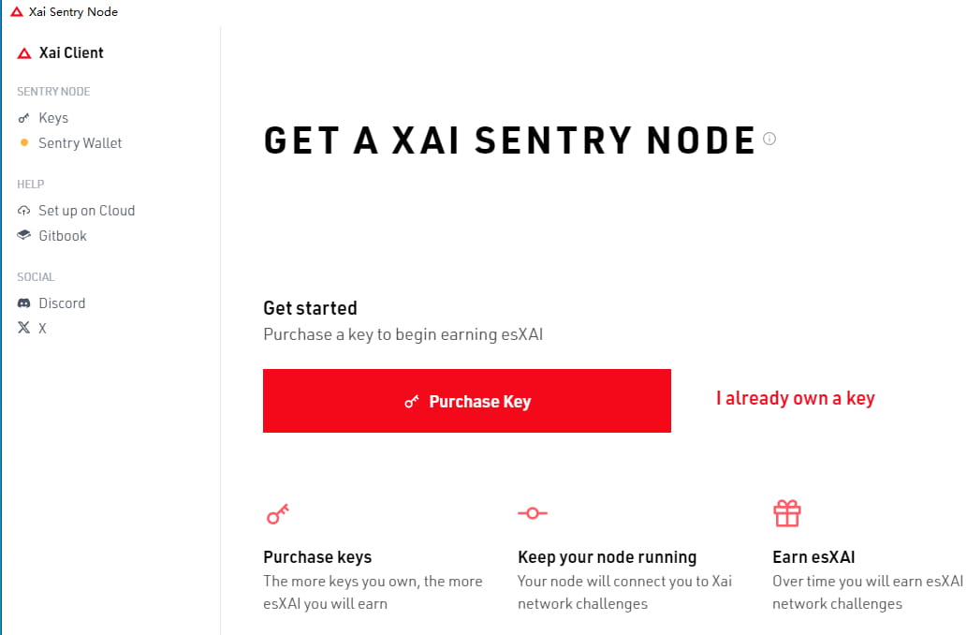Click the Xai Client sidebar title
Viewport: 967px width, 635px height.
(71, 53)
